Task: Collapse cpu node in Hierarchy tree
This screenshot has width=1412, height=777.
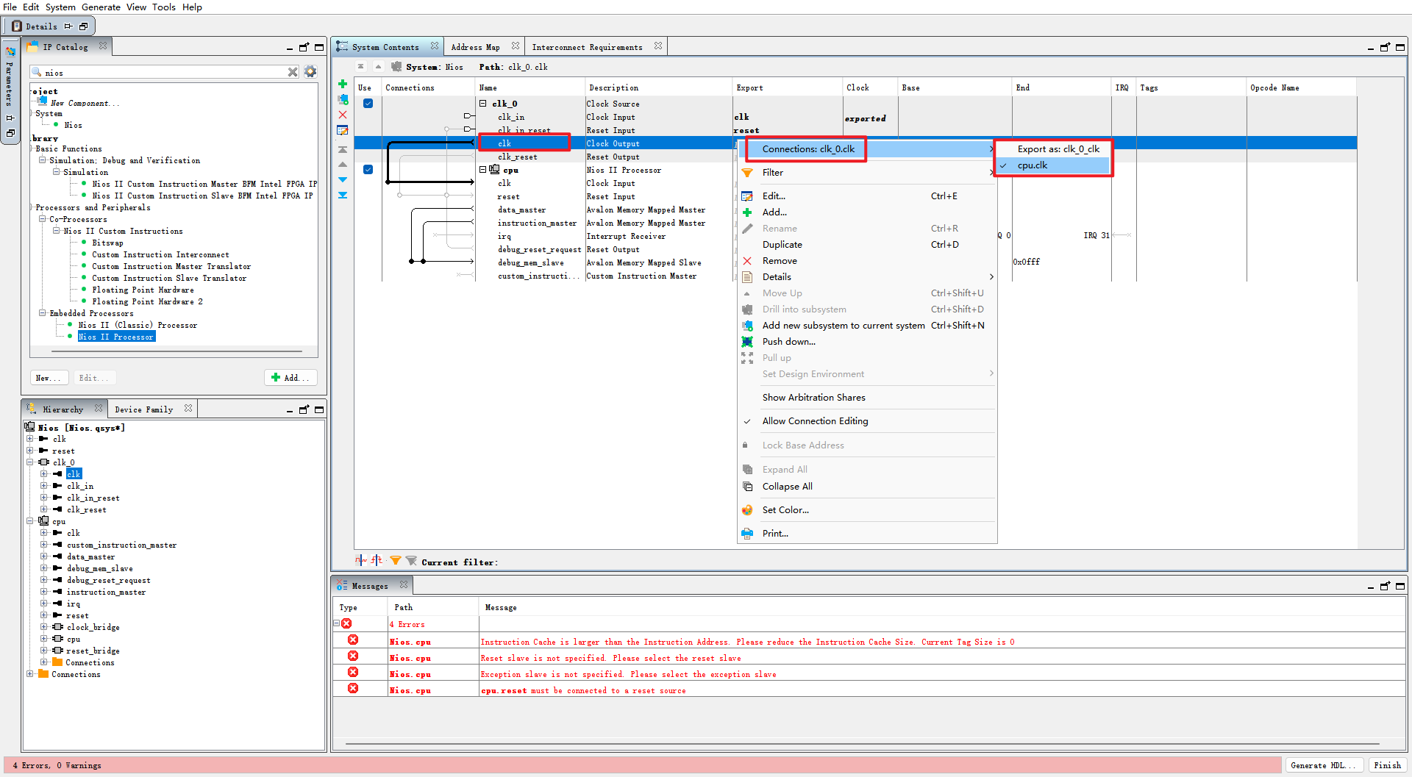Action: click(x=30, y=521)
